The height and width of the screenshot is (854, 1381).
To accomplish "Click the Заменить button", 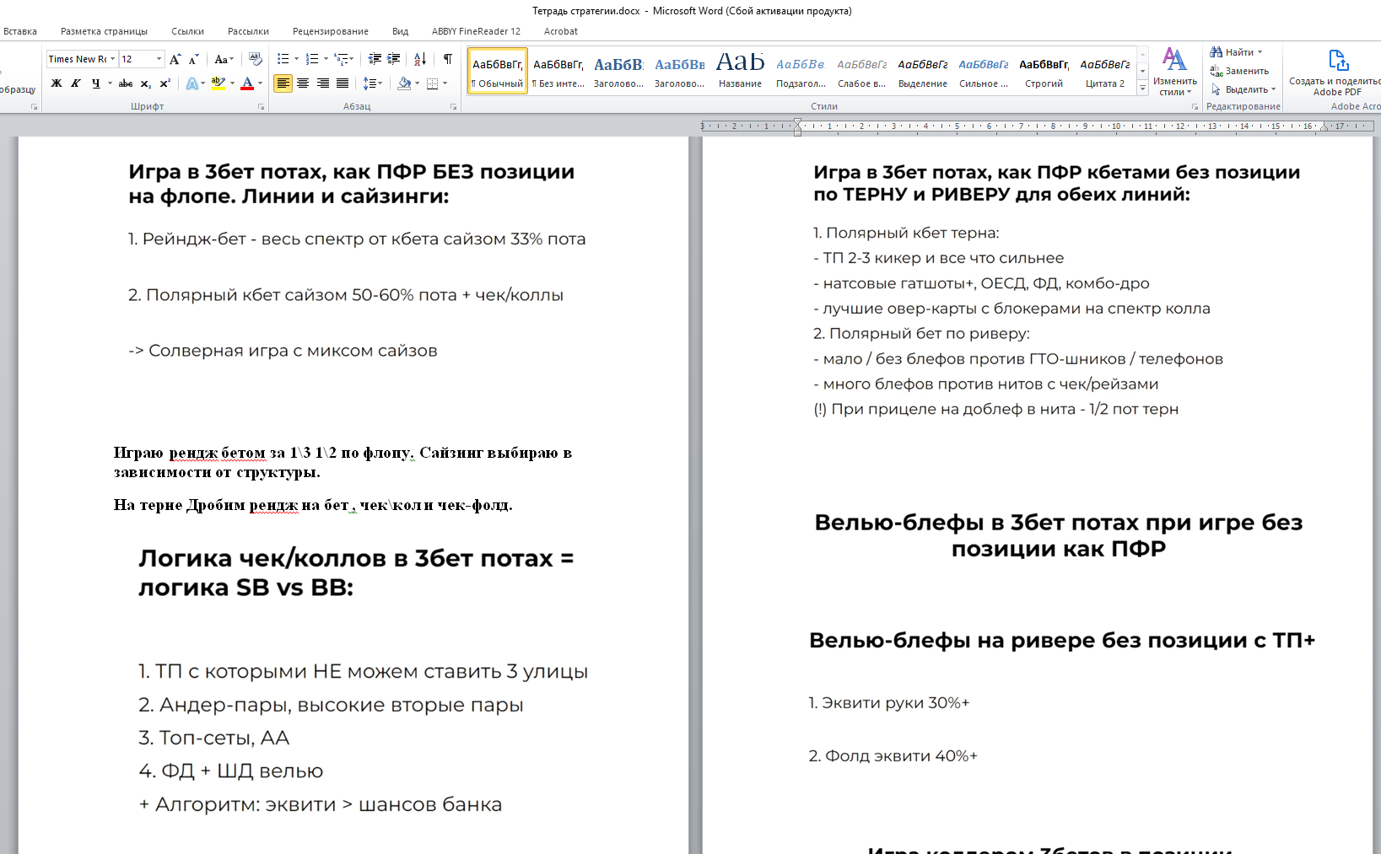I will click(x=1239, y=71).
